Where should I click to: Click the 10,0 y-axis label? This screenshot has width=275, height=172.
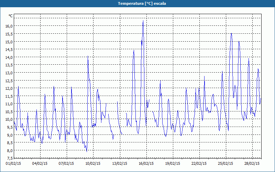[x=9, y=119]
